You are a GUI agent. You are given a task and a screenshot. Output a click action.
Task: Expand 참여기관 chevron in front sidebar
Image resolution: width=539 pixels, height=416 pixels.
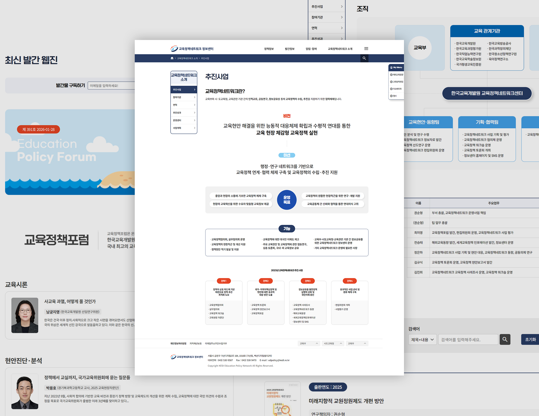[x=195, y=97]
